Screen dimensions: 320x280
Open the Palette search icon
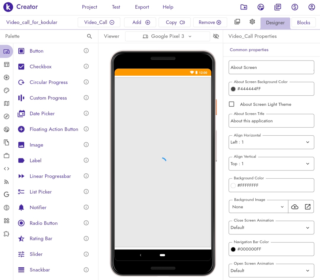[x=89, y=36]
